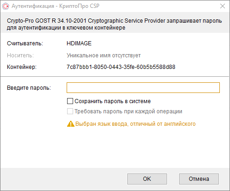Viewport: 230px width, 191px height.
Task: Cancel authentication with the Отмена button
Action: [x=199, y=179]
